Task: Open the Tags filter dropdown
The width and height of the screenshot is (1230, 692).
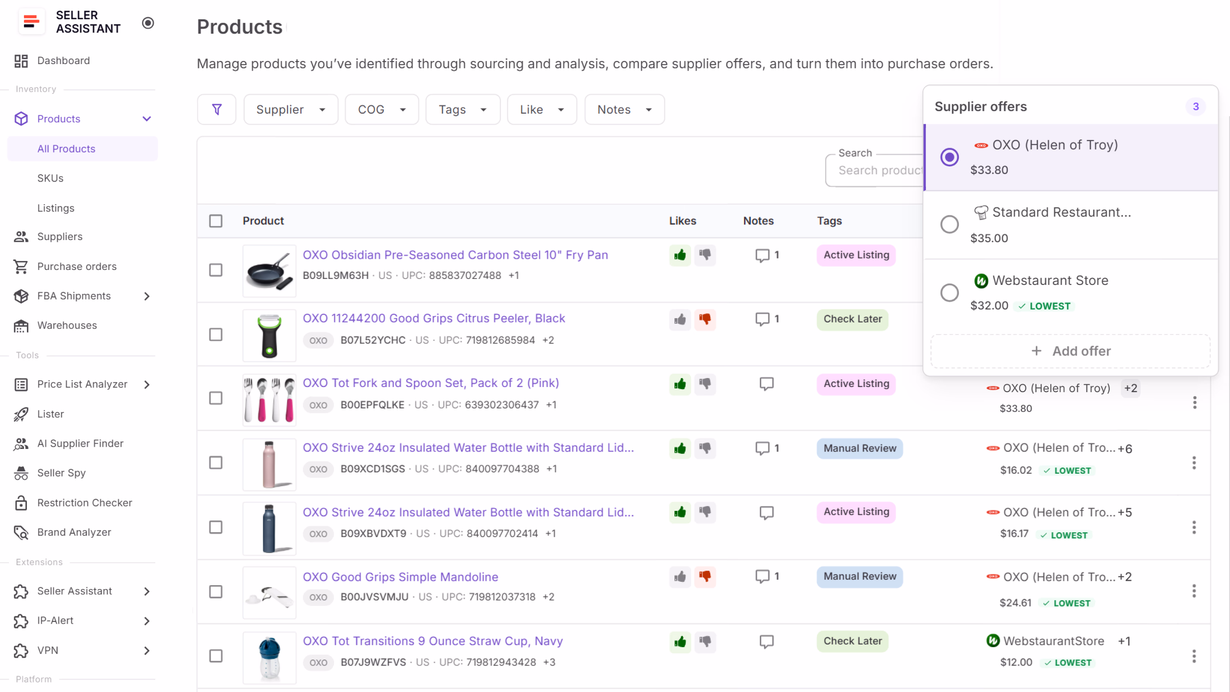Action: point(463,109)
